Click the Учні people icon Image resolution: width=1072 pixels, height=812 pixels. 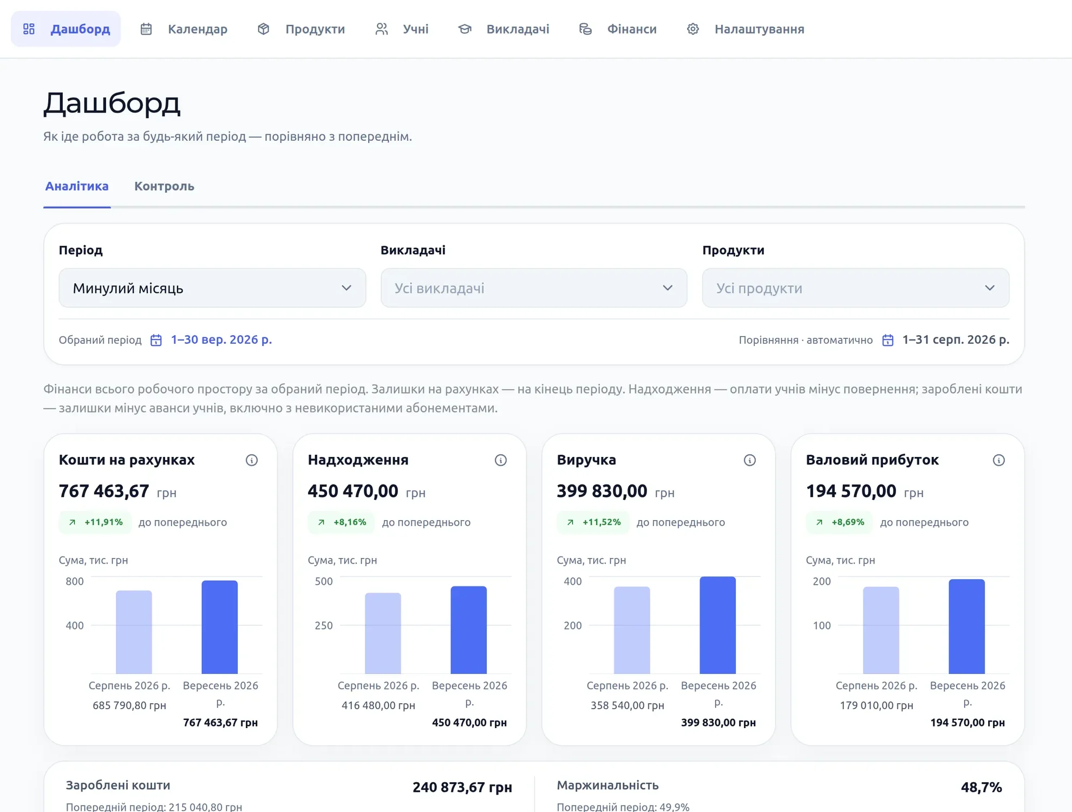point(382,29)
